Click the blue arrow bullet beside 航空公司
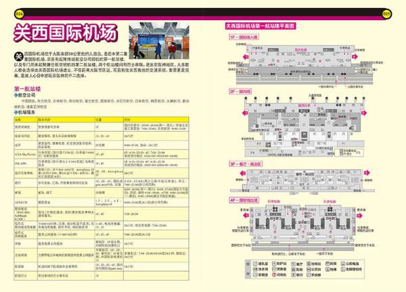The height and width of the screenshot is (292, 406). [x=16, y=95]
